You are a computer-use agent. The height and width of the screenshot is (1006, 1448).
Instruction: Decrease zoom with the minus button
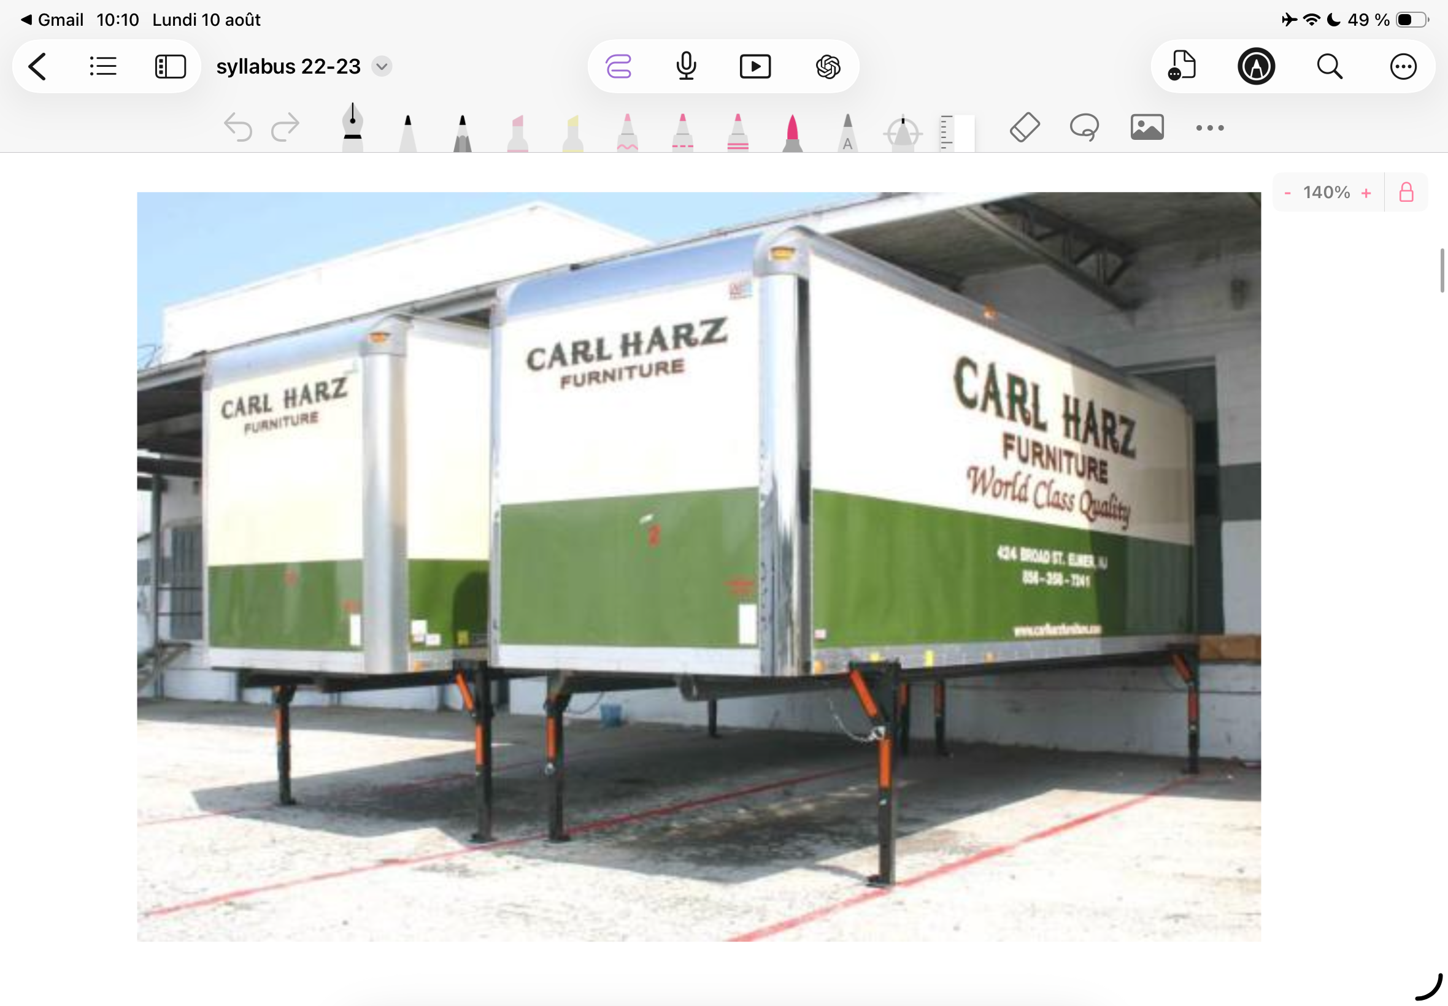1287,193
